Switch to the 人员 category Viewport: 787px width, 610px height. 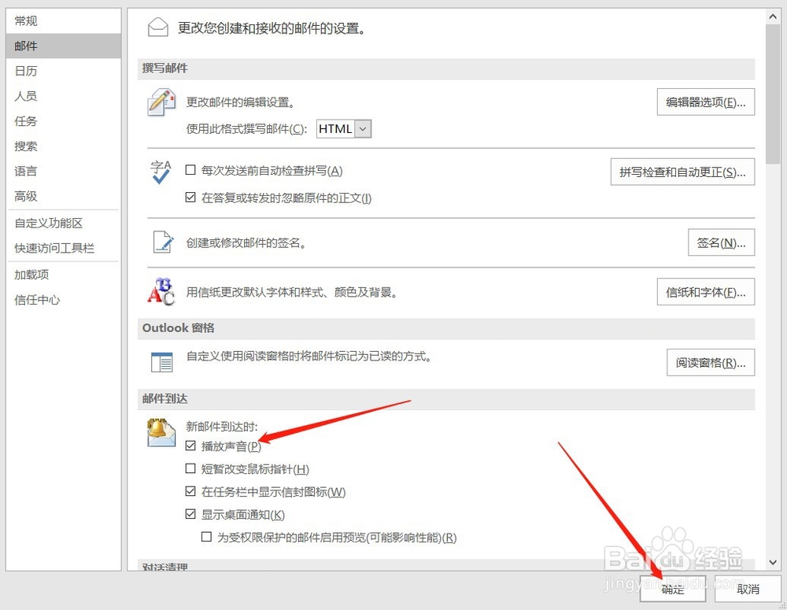tap(64, 96)
